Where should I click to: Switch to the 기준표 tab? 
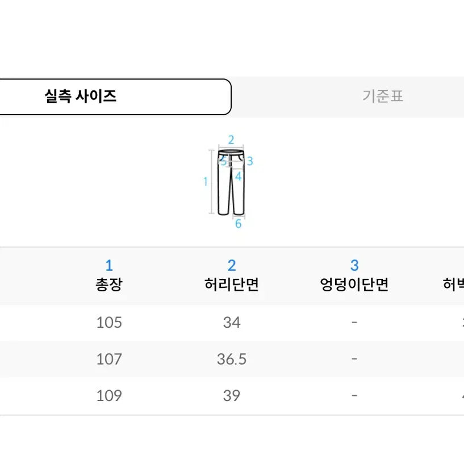tap(383, 97)
